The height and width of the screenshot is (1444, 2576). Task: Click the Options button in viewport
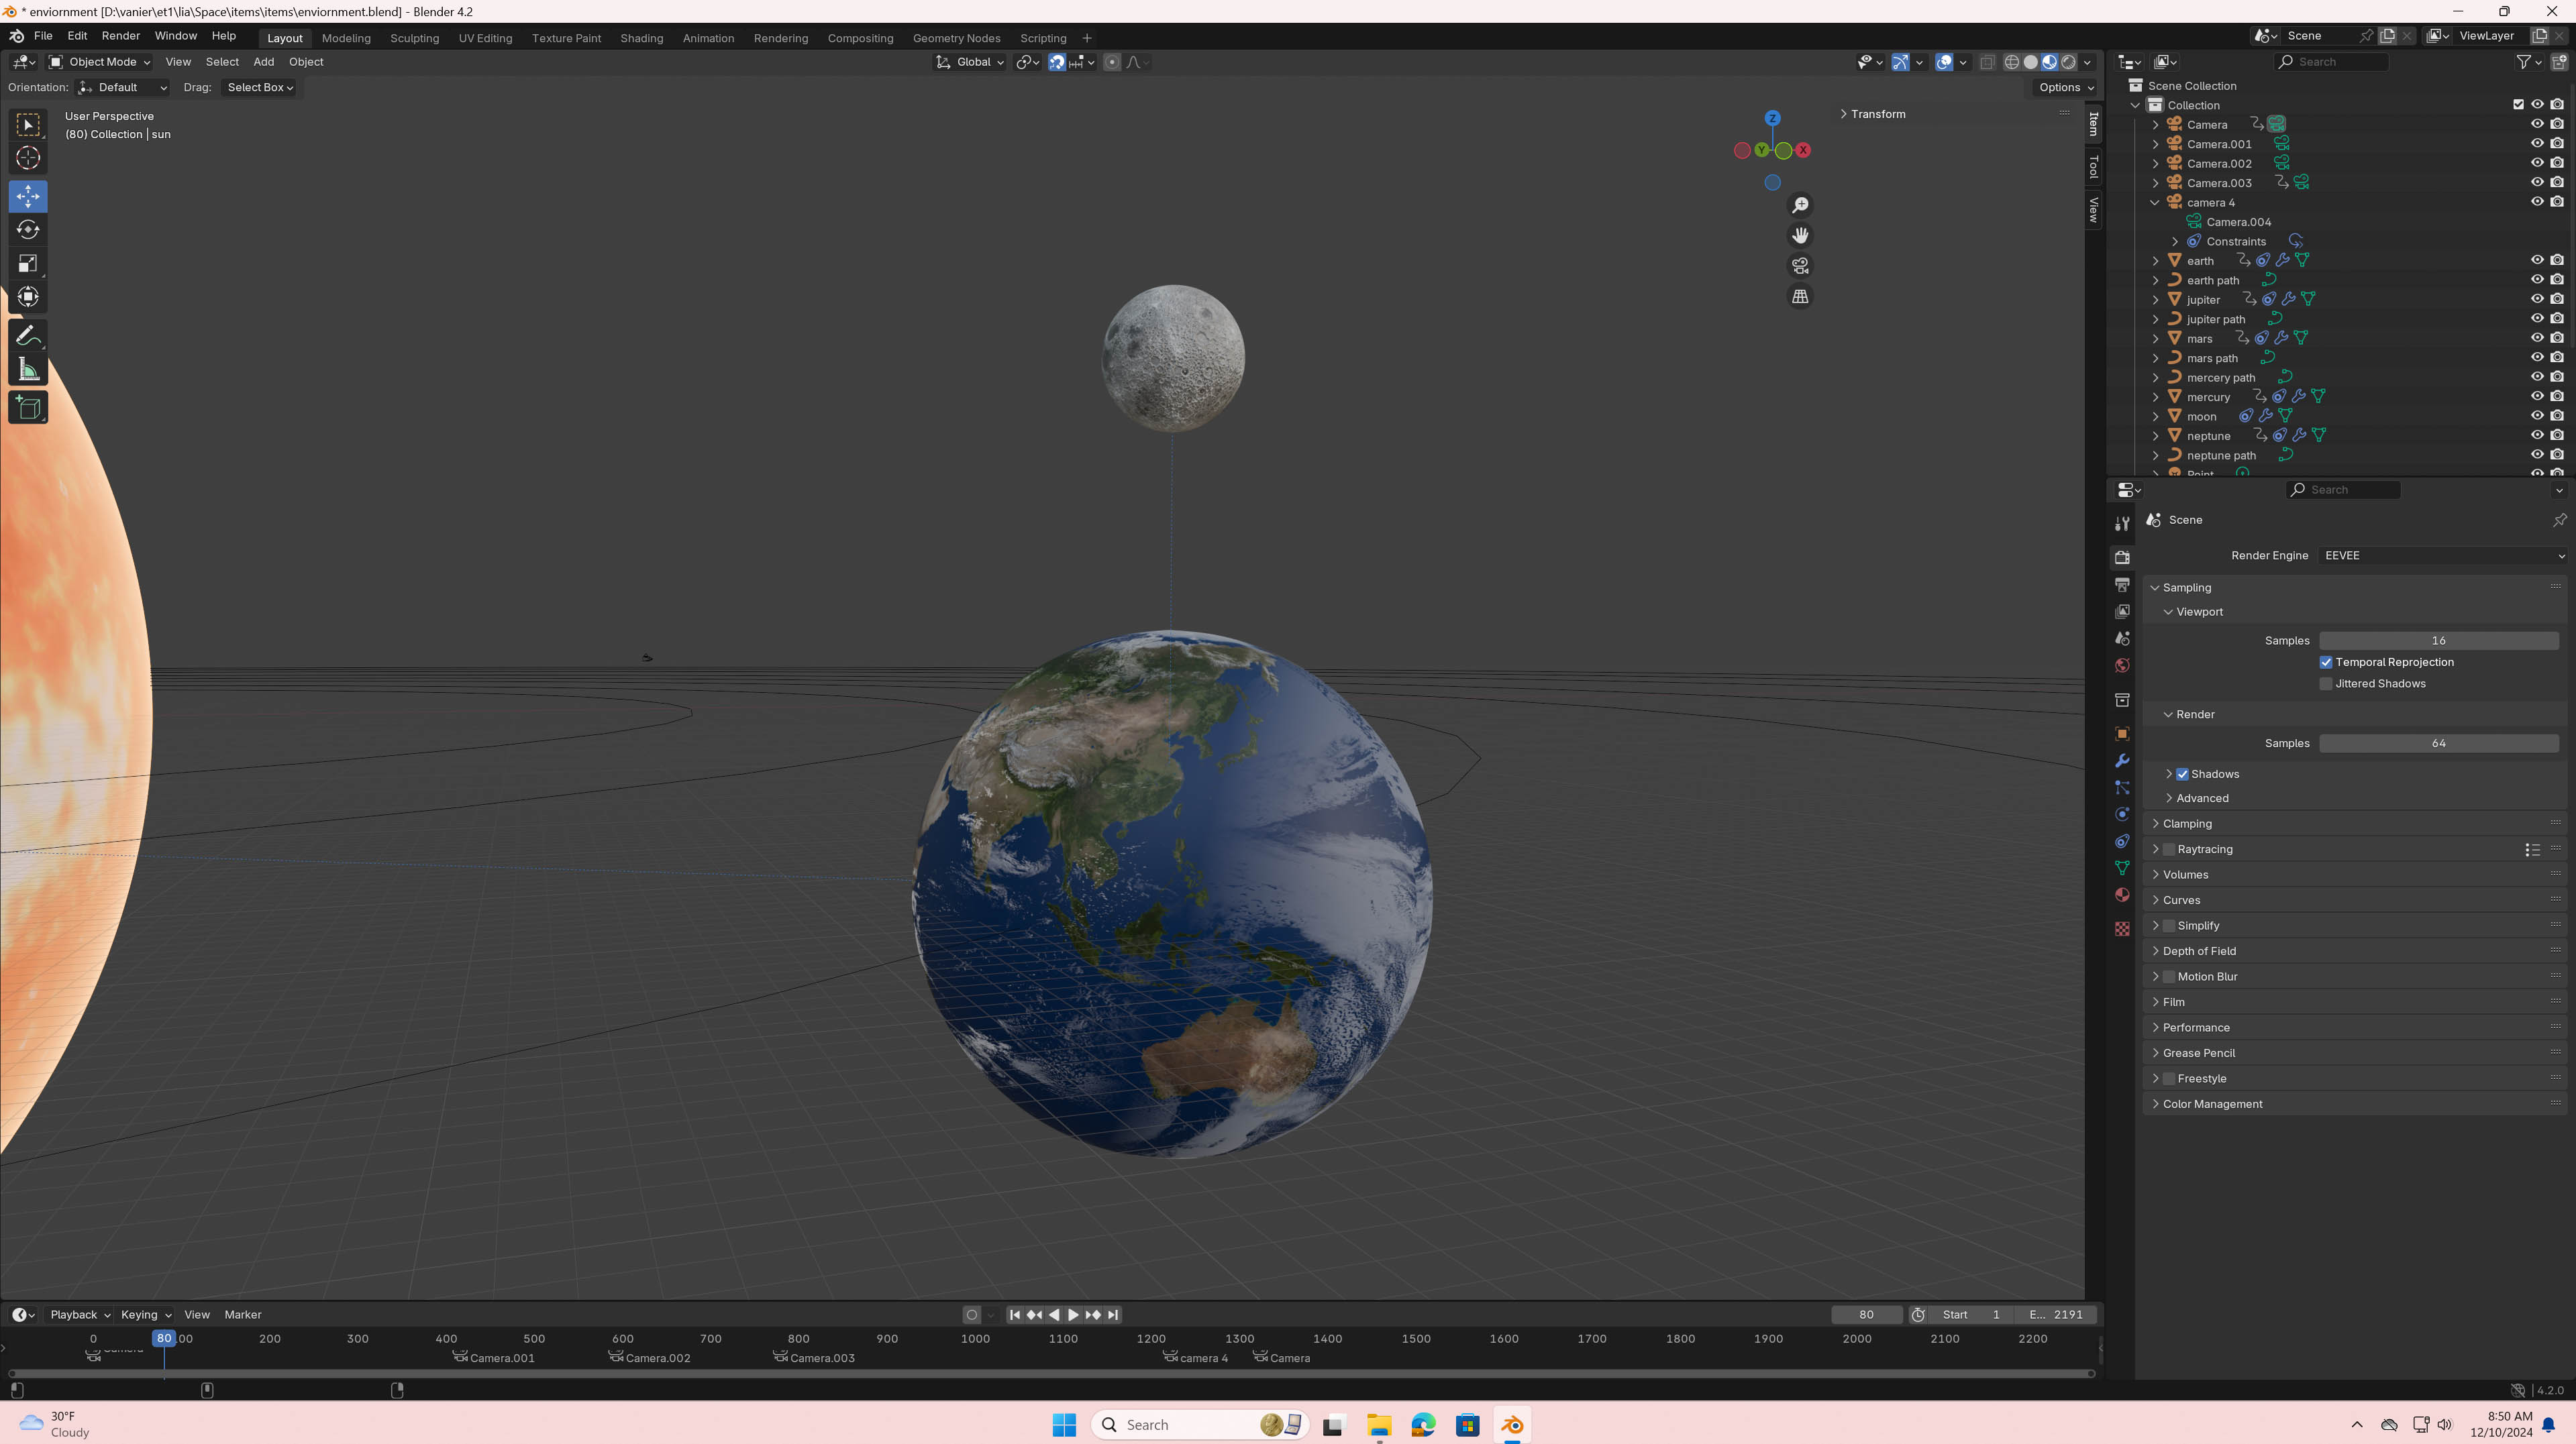2065,88
